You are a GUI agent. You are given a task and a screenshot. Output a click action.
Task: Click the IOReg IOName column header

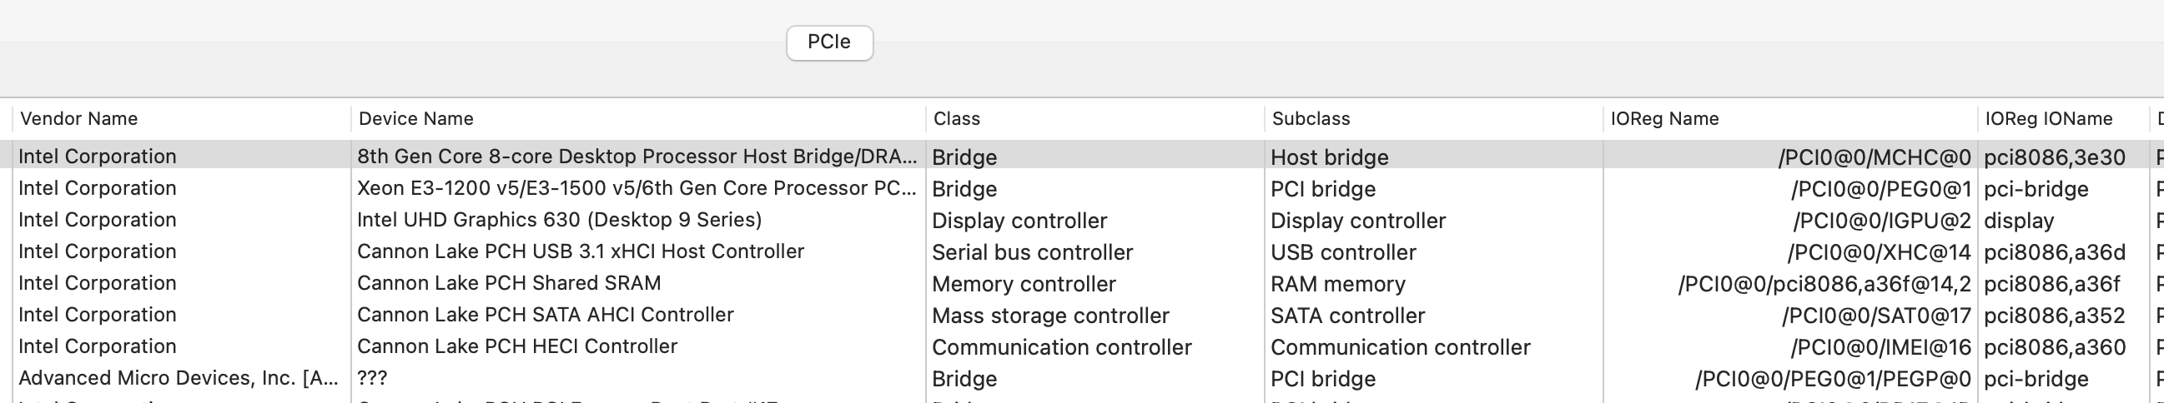[x=2048, y=119]
